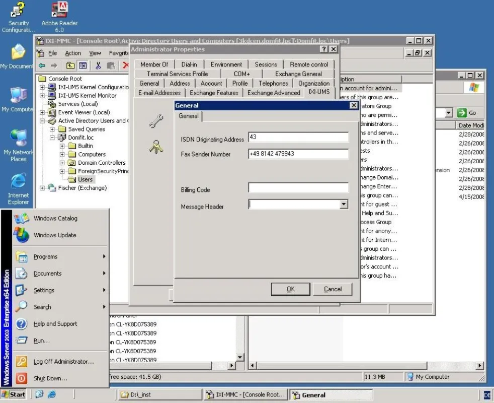This screenshot has height=403, width=494.
Task: Click Run... in the Start menu
Action: pos(60,341)
